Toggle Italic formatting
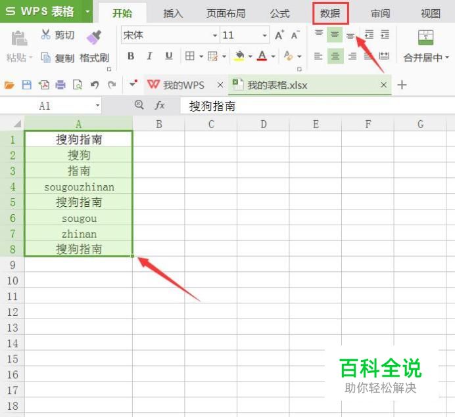This screenshot has width=455, height=417. pos(149,56)
